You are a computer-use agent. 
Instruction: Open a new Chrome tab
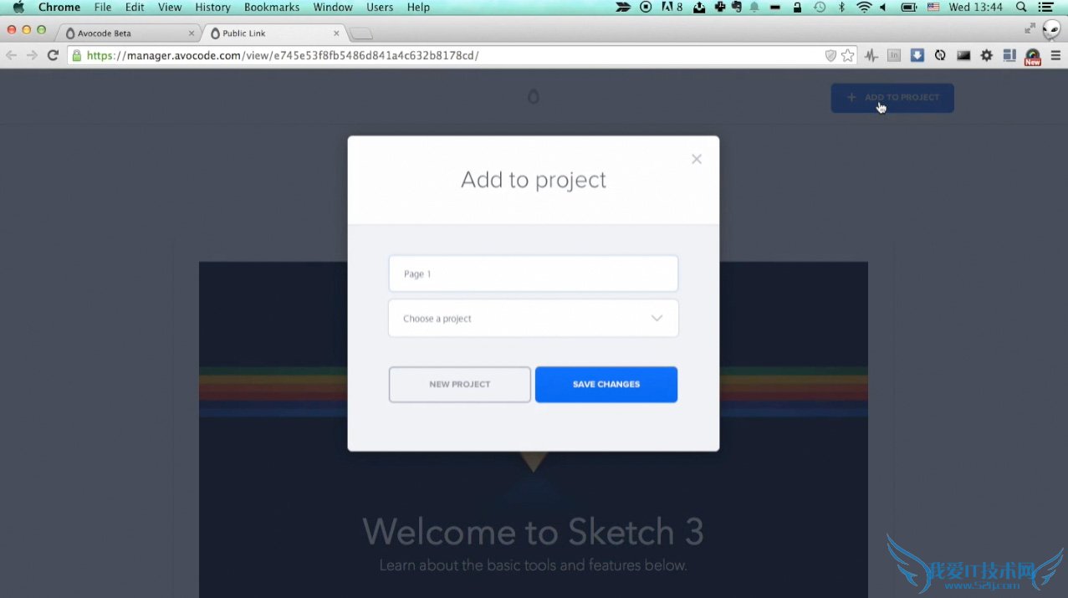360,34
